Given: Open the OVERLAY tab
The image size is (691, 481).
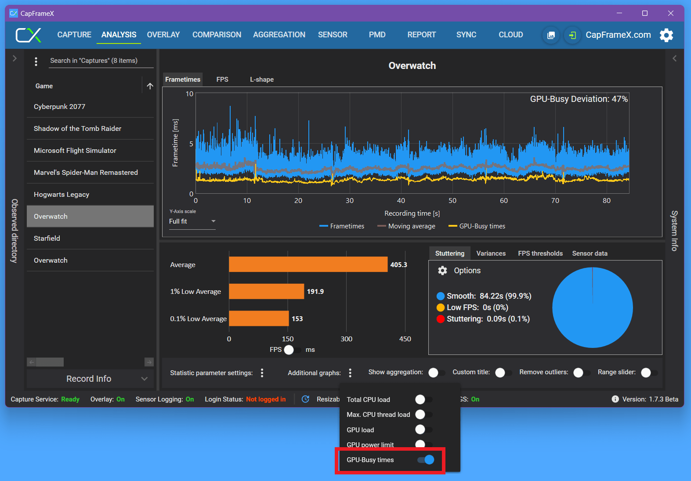Looking at the screenshot, I should point(163,35).
